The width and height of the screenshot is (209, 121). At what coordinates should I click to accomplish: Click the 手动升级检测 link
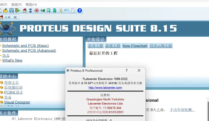(x=182, y=110)
